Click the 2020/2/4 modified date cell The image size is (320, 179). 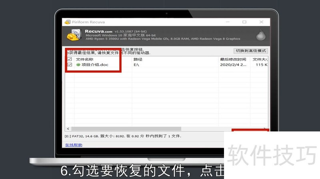coord(233,65)
